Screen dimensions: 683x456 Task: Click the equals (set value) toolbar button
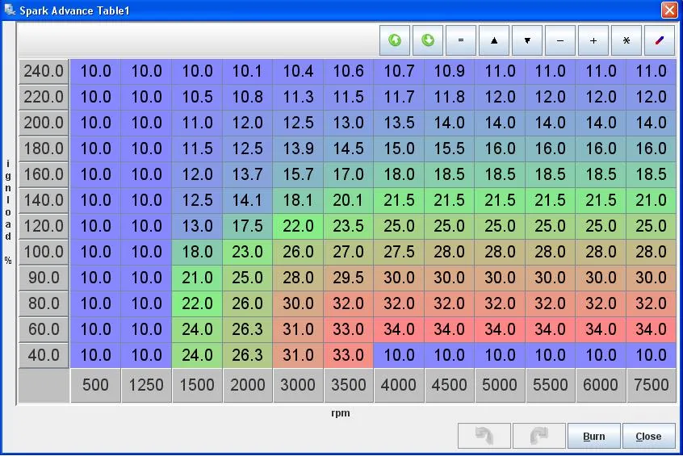tap(461, 40)
